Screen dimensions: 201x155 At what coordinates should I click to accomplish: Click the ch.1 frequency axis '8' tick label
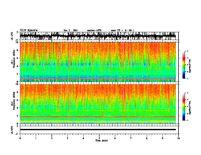18,50
